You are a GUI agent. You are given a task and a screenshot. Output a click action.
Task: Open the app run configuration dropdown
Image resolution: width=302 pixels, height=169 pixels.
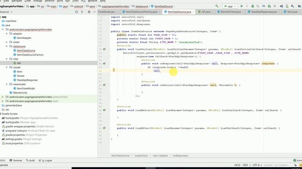point(230,6)
